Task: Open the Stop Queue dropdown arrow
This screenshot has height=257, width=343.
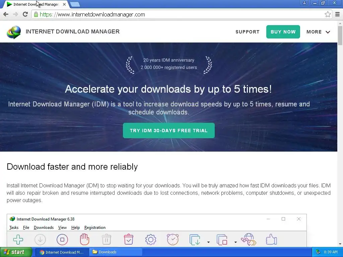Action: pyautogui.click(x=235, y=242)
